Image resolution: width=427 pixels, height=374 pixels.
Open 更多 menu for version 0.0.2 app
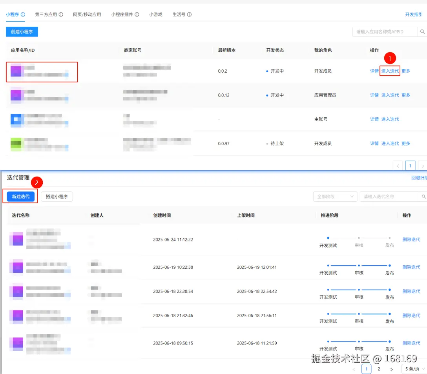(x=406, y=71)
